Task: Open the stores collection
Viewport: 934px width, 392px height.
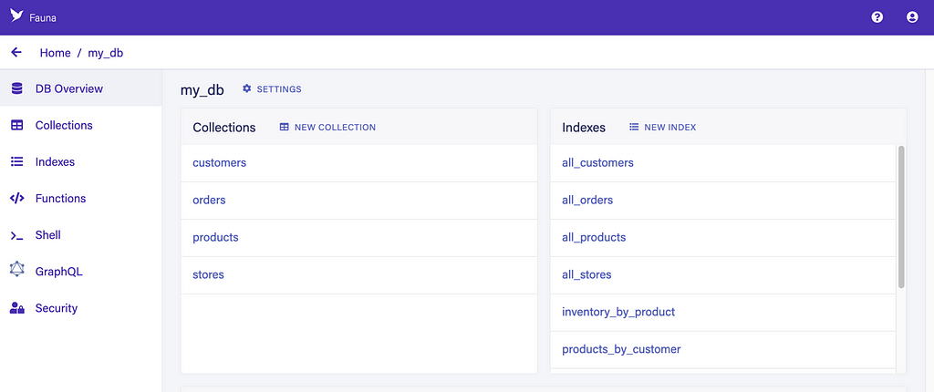Action: tap(209, 274)
